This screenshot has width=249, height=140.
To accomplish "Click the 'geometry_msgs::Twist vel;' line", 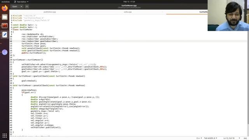I will click(x=45, y=111).
